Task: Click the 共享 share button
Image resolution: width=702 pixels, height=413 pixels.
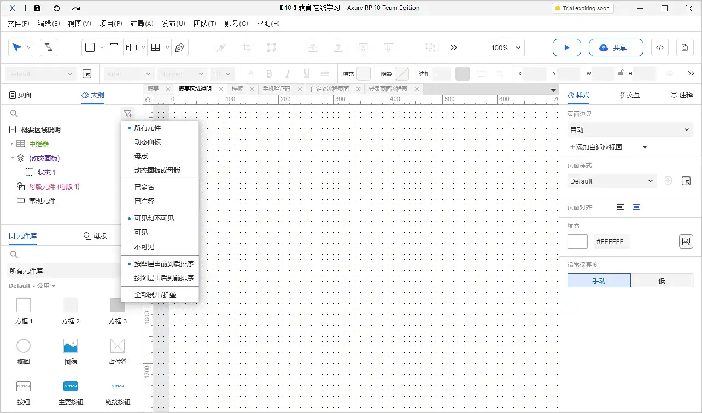Action: pyautogui.click(x=612, y=48)
